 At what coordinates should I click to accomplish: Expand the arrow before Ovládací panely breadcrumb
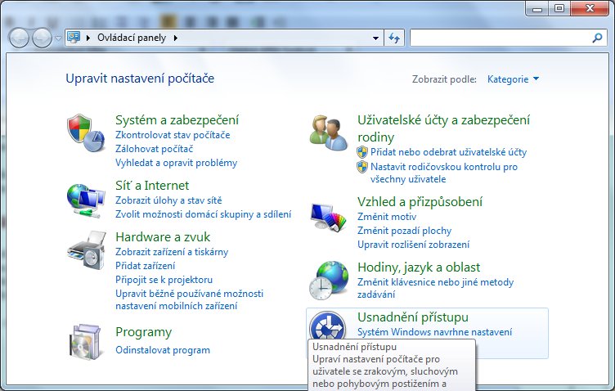tap(88, 38)
